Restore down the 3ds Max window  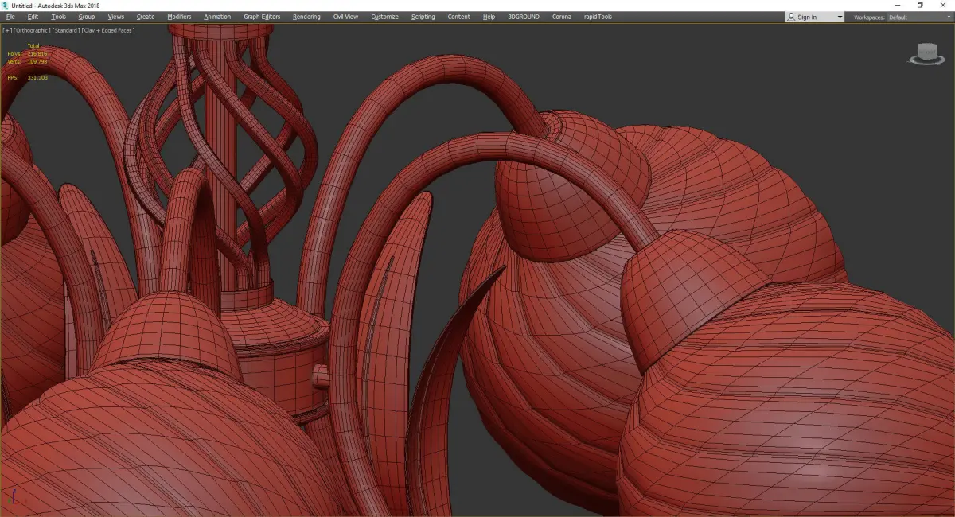click(x=920, y=6)
